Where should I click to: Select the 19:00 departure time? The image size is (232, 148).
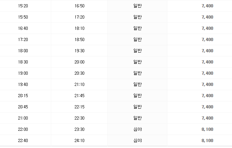pos(23,73)
